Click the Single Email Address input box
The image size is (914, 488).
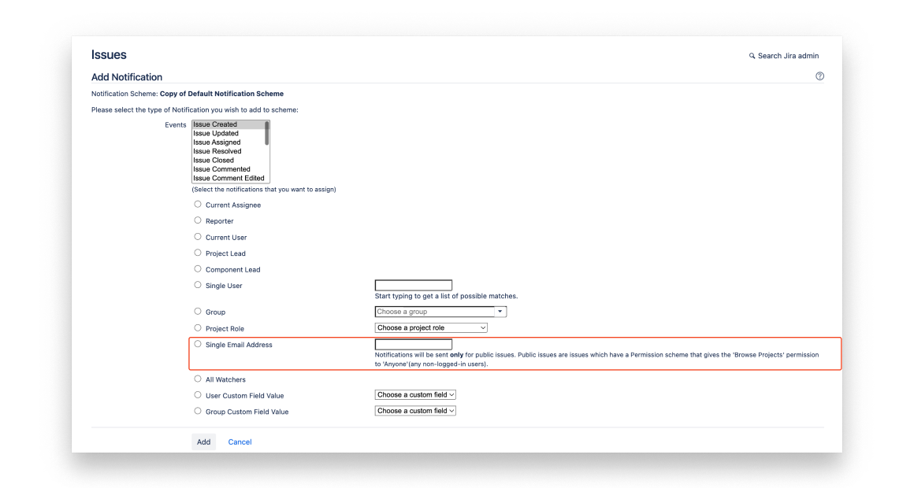pos(413,344)
